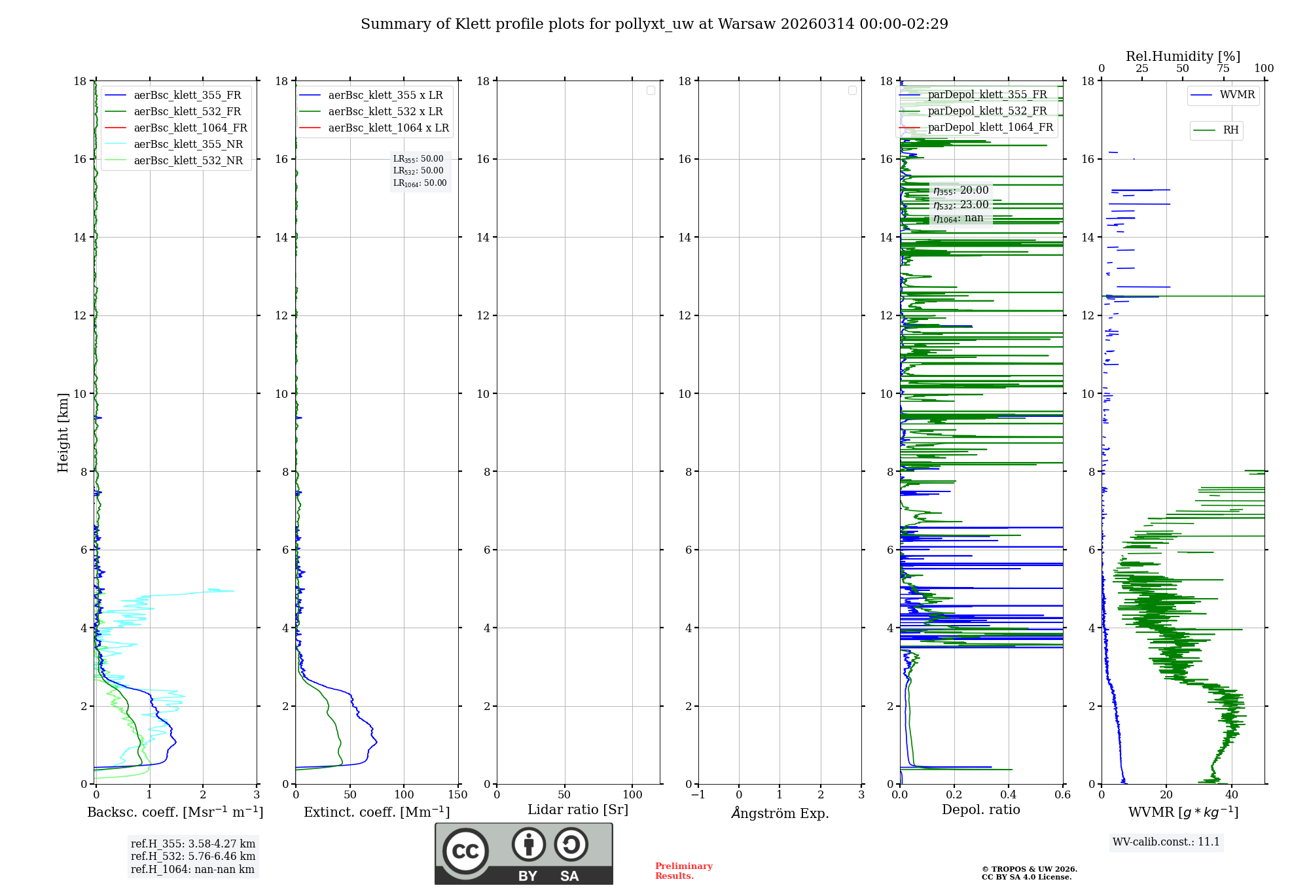Select aerBsc_klett_355_FR legend entry

click(x=187, y=96)
